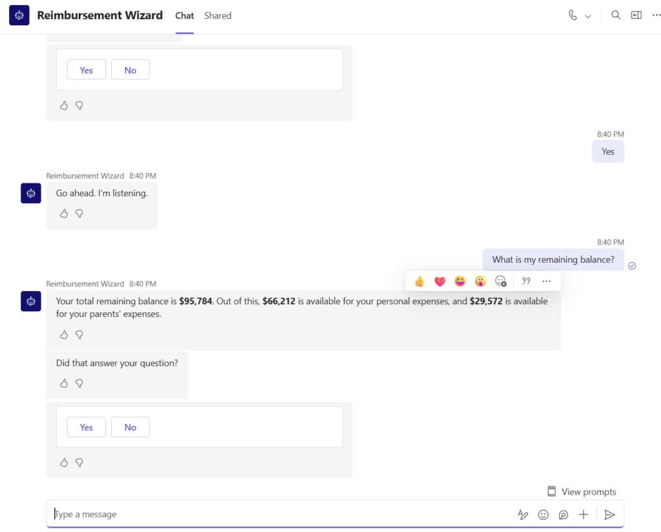Click the pop-out chat icon

click(636, 15)
